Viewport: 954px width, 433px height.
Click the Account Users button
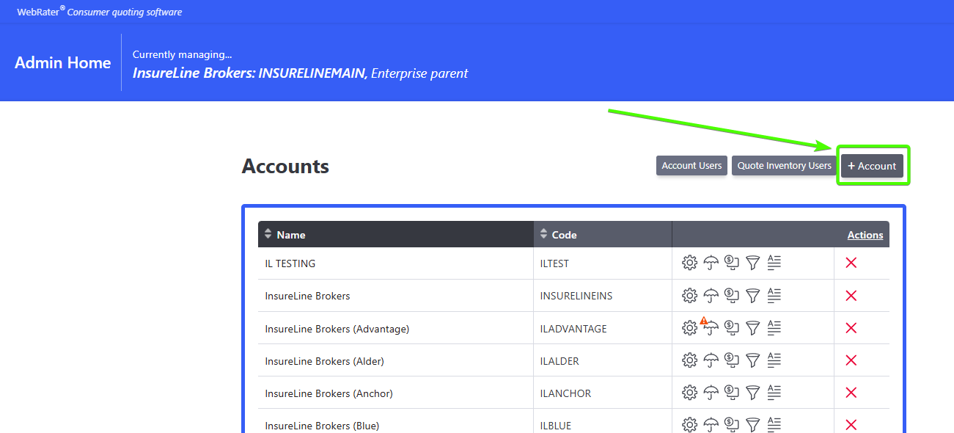coord(691,166)
